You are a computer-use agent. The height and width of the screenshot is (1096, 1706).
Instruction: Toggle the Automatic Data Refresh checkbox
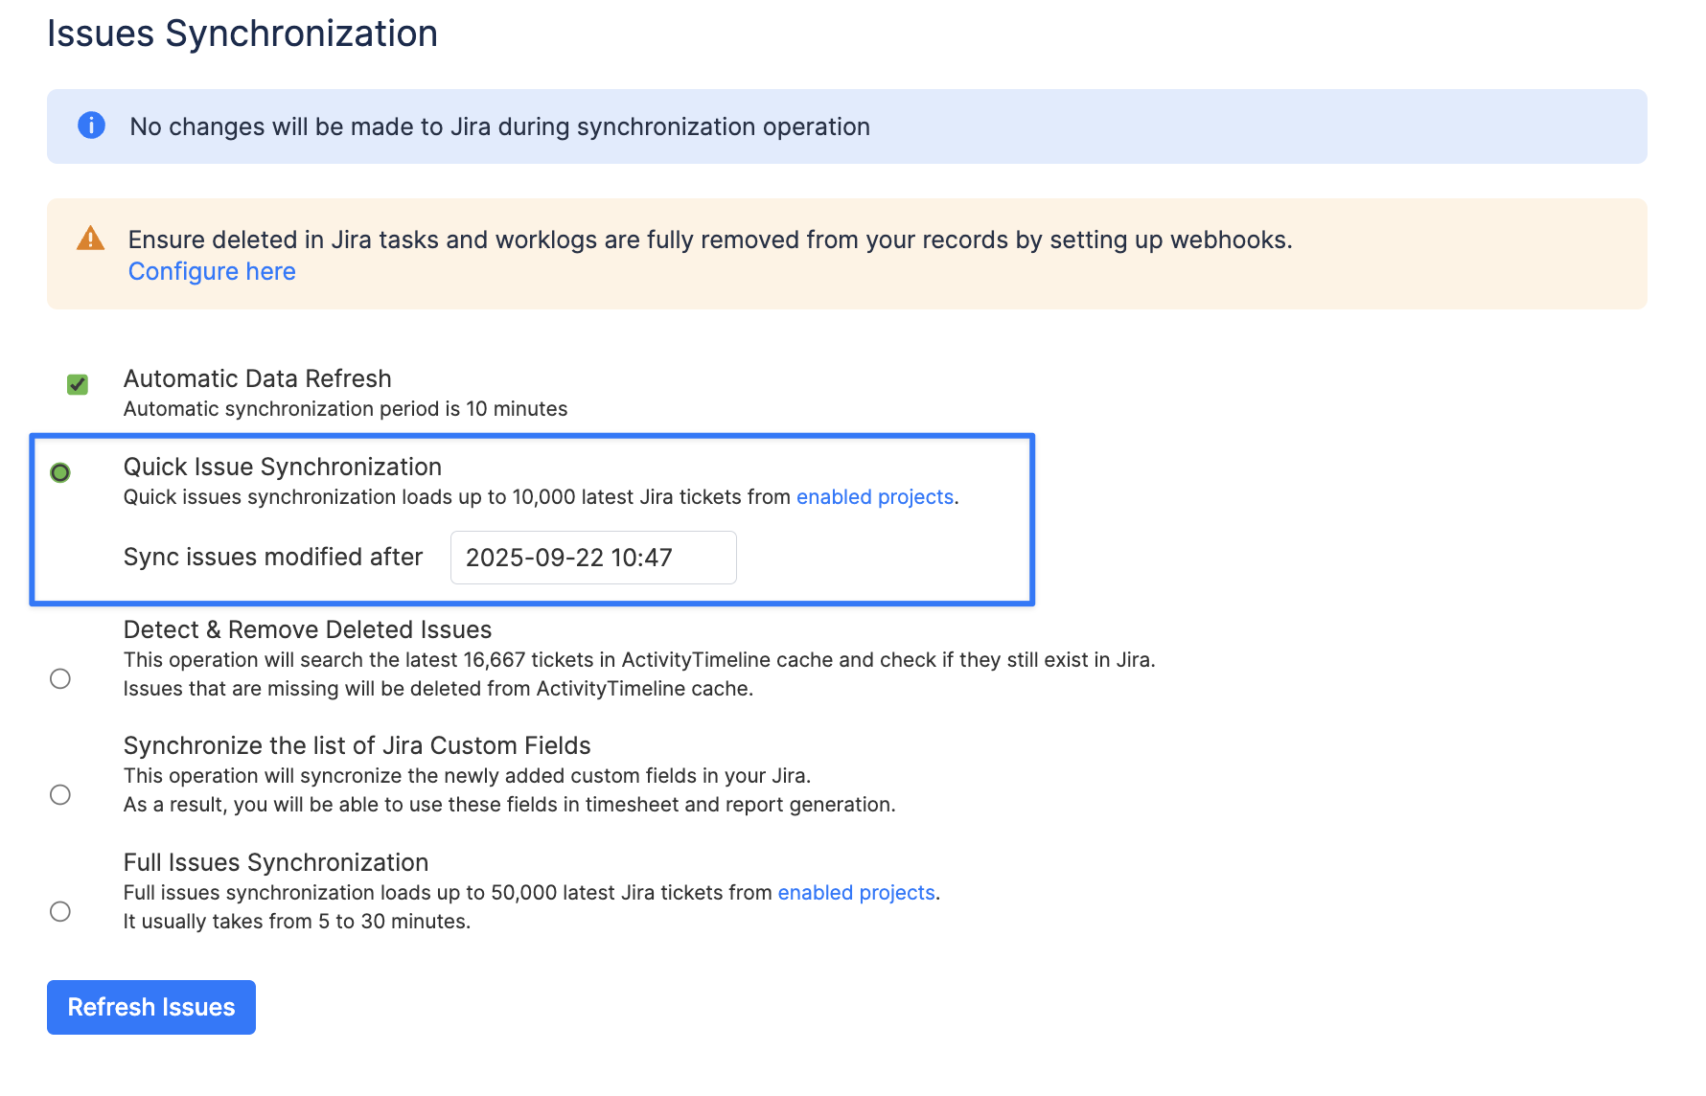78,385
